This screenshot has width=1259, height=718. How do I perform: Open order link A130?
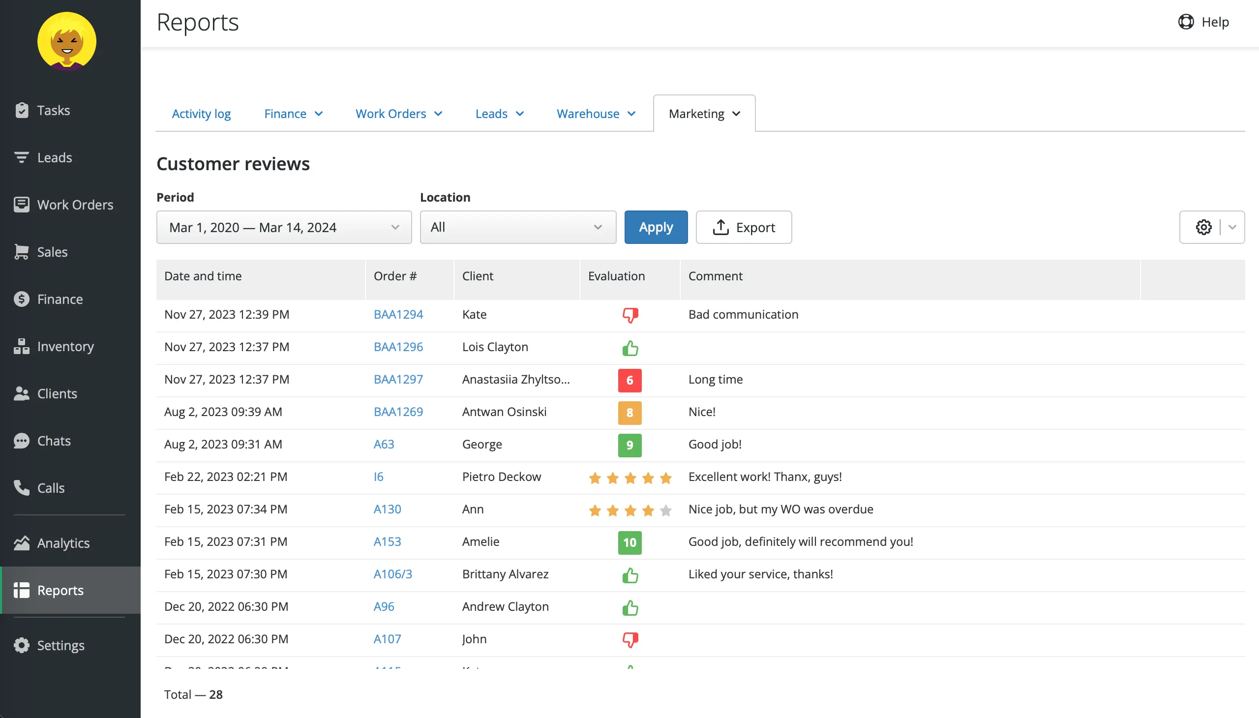(387, 509)
